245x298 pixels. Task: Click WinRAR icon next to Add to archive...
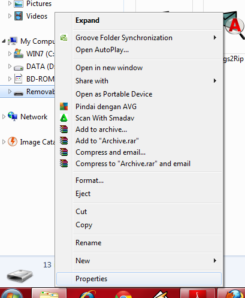[x=63, y=130]
